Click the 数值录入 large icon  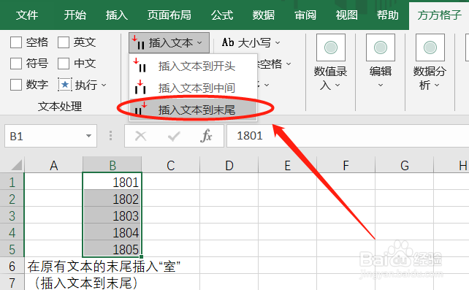[331, 47]
